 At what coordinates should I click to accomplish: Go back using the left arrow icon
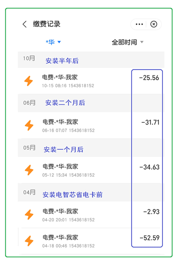point(25,24)
